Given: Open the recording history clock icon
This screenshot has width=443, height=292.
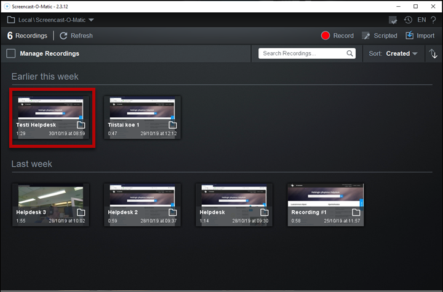Looking at the screenshot, I should [408, 20].
